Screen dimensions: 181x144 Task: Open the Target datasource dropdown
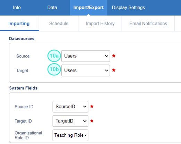86,70
